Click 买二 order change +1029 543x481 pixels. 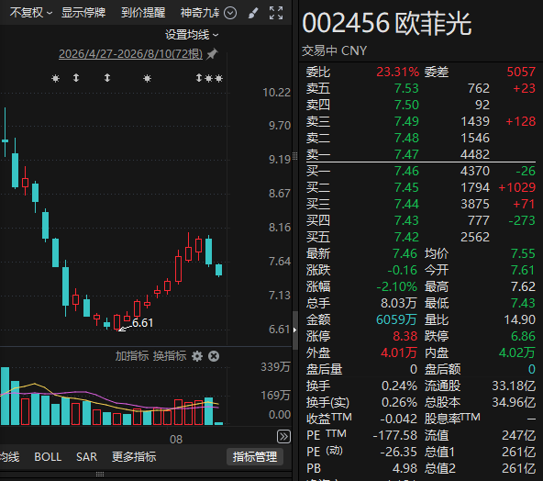pyautogui.click(x=517, y=187)
